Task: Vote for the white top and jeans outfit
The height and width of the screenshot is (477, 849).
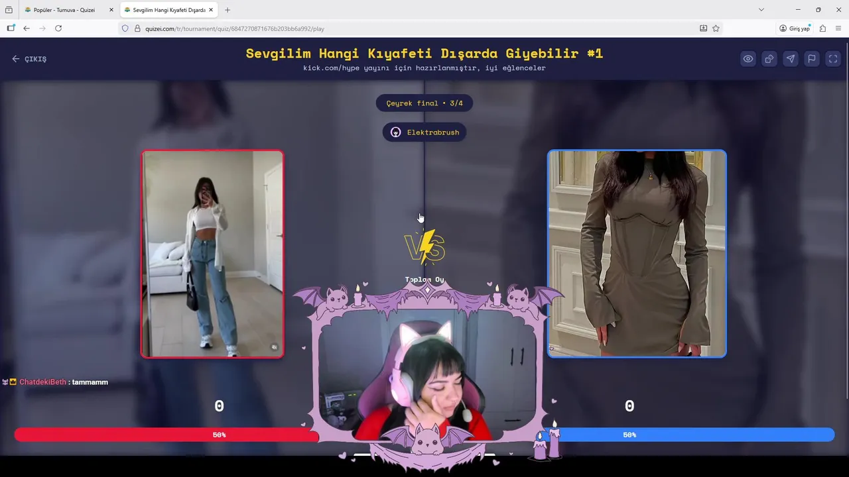Action: (212, 254)
